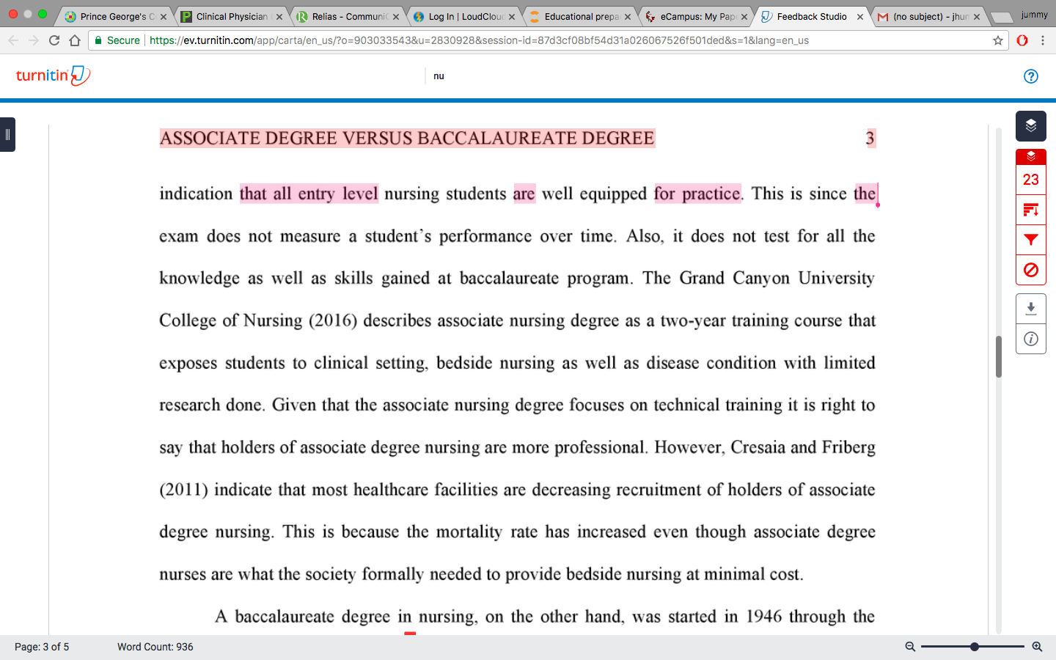Adjust the document zoom slider
The height and width of the screenshot is (660, 1056).
[x=973, y=647]
